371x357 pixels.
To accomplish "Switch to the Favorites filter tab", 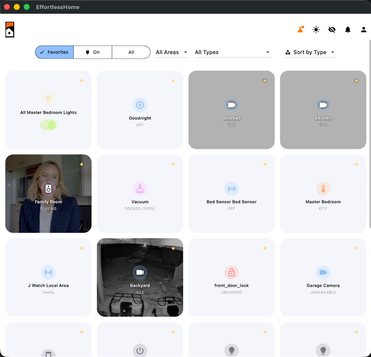I will coord(54,52).
